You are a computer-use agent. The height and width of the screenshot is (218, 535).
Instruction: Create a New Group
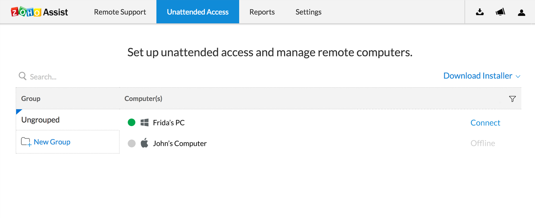pos(52,142)
